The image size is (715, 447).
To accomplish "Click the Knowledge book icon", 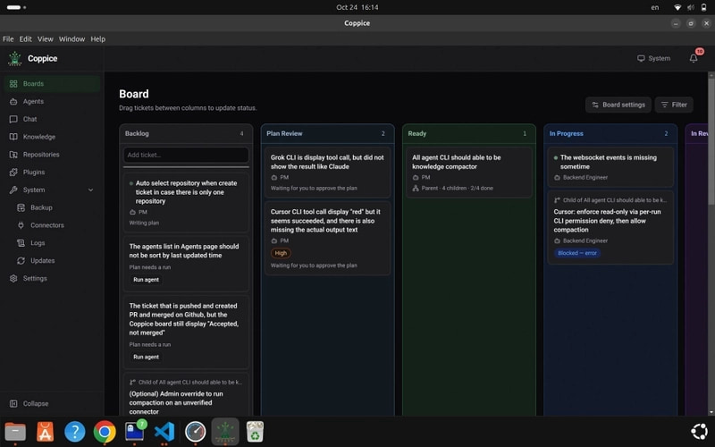I will coord(13,137).
